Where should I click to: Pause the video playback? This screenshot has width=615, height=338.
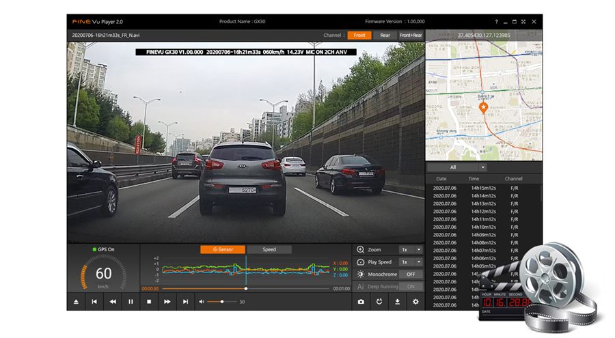(131, 302)
